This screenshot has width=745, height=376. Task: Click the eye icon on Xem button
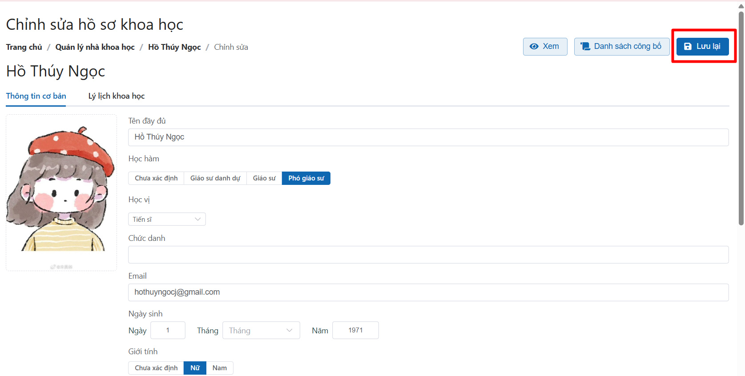tap(534, 47)
